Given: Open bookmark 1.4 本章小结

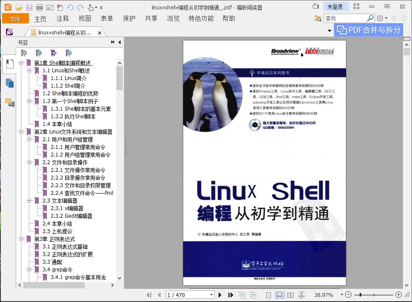Looking at the screenshot, I should pos(57,124).
